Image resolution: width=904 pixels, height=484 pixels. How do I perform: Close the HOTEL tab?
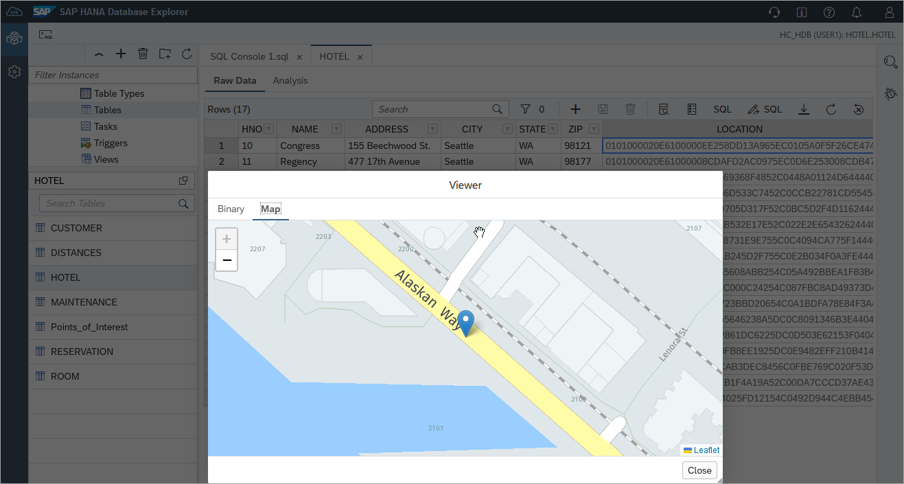coord(360,57)
